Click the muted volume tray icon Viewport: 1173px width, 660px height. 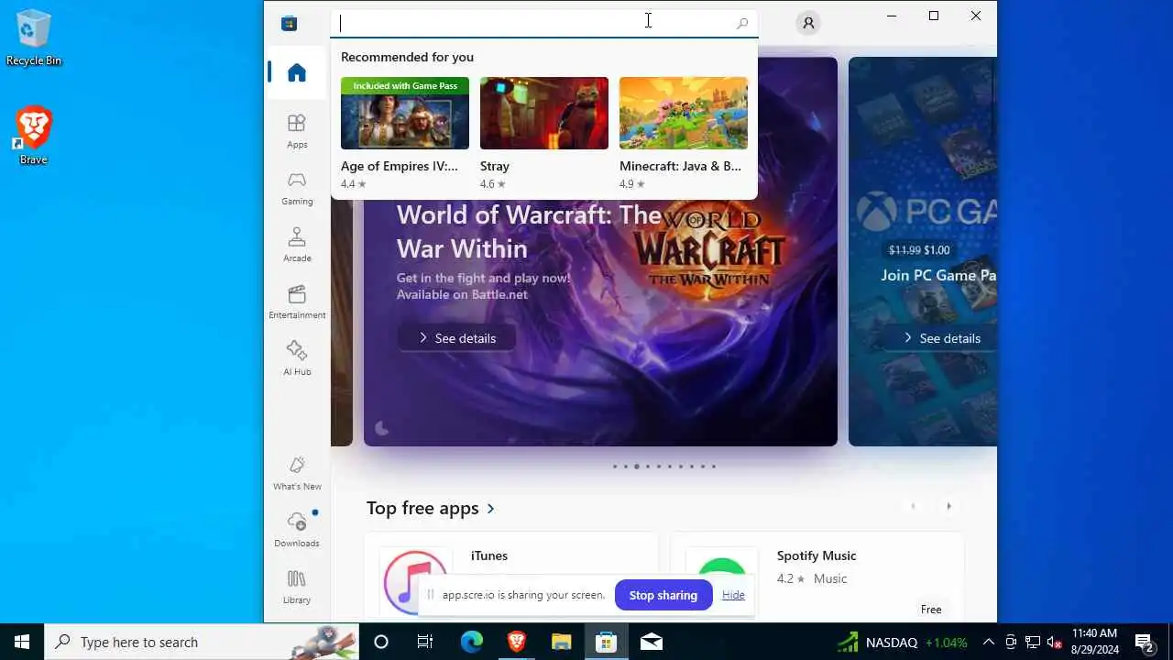tap(1055, 642)
